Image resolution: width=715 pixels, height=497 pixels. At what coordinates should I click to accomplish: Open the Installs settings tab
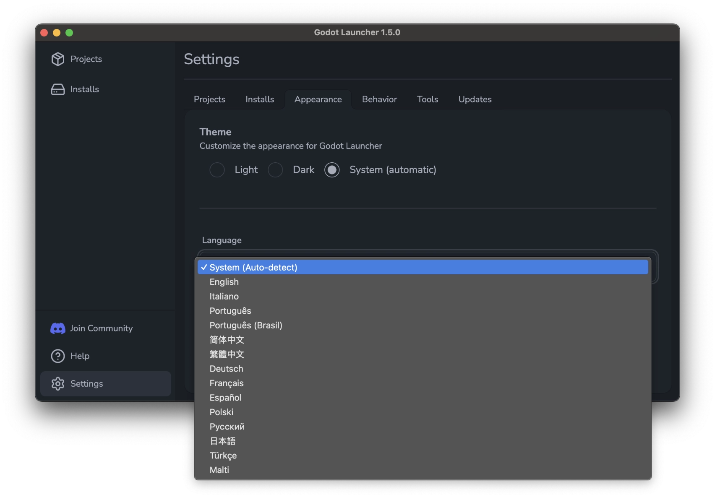coord(259,99)
